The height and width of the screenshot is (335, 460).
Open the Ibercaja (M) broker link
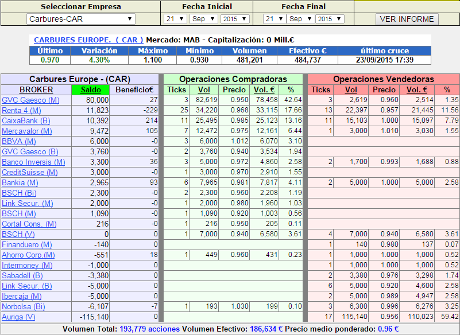(22, 297)
